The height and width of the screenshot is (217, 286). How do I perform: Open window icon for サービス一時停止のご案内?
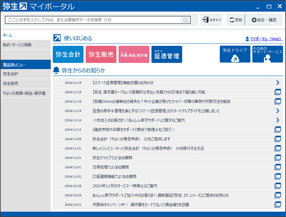[x=278, y=186]
